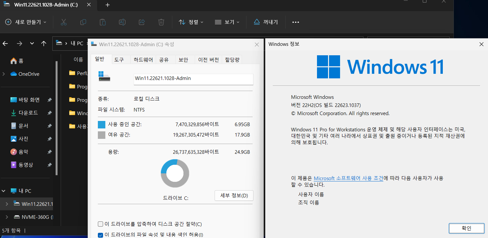The image size is (488, 238).
Task: Click the Cut scissors icon in toolbar
Action: (x=63, y=22)
